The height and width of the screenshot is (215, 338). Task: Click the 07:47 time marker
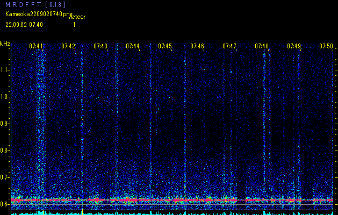[229, 46]
